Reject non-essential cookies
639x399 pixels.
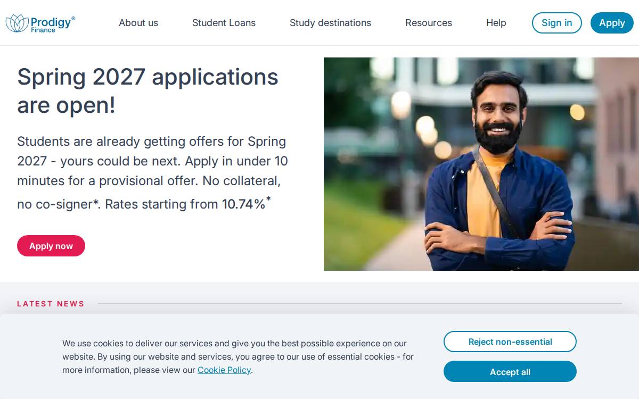point(510,342)
